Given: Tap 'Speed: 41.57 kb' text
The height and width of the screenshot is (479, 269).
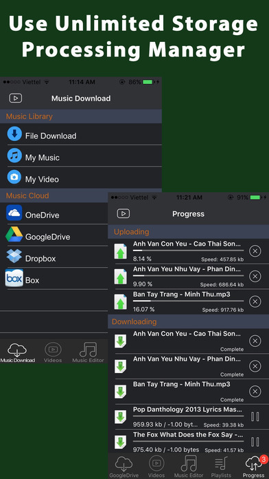Looking at the screenshot, I should (224, 450).
